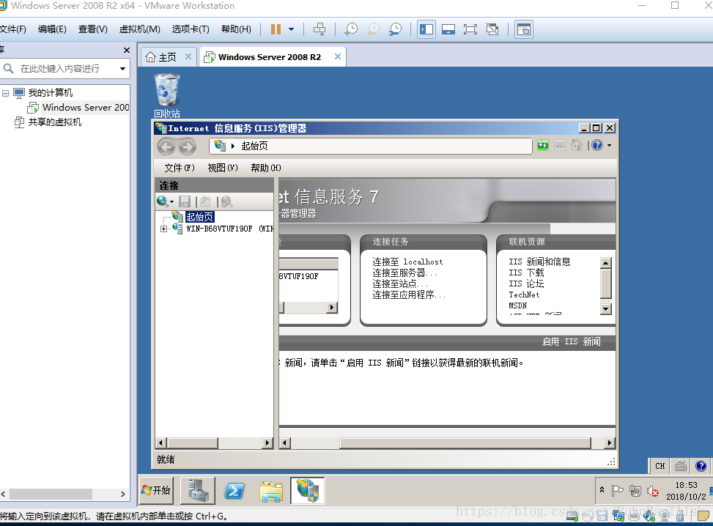Open the help dropdown arrow in IIS Manager
The height and width of the screenshot is (526, 713).
tap(610, 146)
